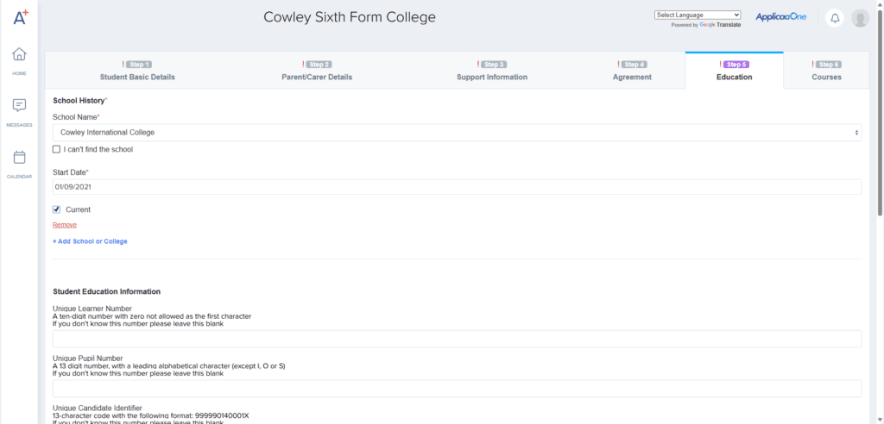Click the A+ logo icon

(x=20, y=17)
